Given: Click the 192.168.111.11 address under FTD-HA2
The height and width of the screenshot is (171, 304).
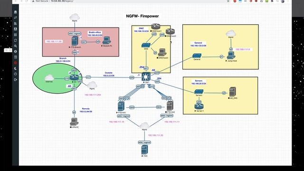Looking at the screenshot, I should click(172, 122).
